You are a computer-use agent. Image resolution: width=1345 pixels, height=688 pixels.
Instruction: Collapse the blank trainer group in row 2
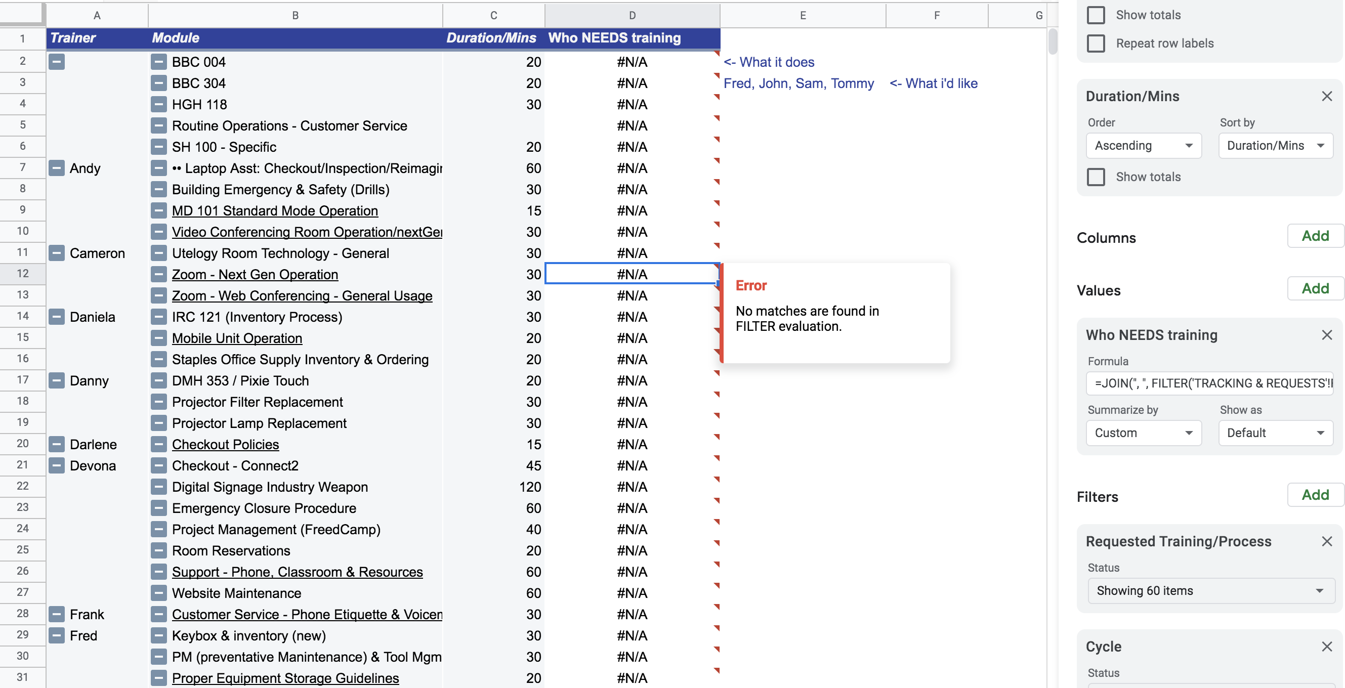(x=56, y=62)
